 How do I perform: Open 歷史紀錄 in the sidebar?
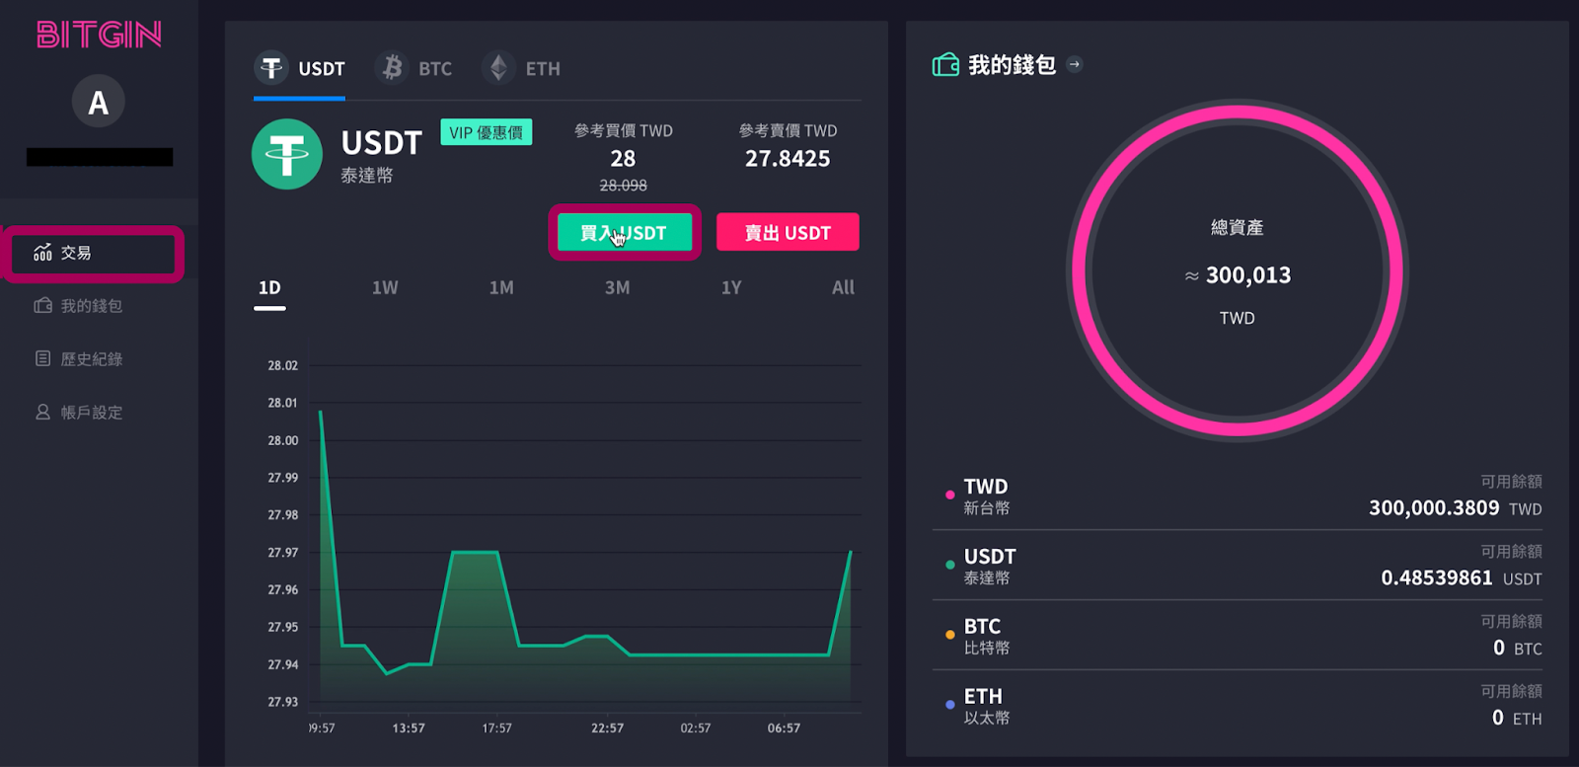[x=92, y=359]
